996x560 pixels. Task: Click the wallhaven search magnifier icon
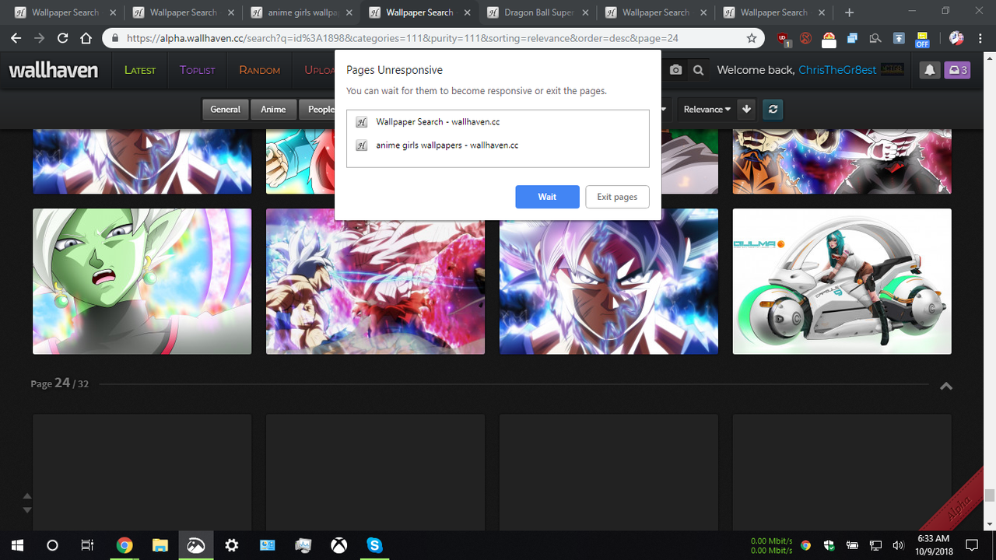[x=699, y=70]
